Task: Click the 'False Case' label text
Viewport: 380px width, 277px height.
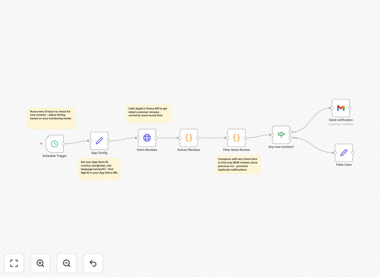Action: pyautogui.click(x=344, y=165)
